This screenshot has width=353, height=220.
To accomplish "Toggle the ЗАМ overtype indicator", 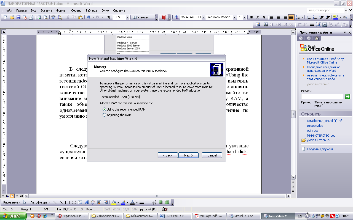I will pos(135,209).
